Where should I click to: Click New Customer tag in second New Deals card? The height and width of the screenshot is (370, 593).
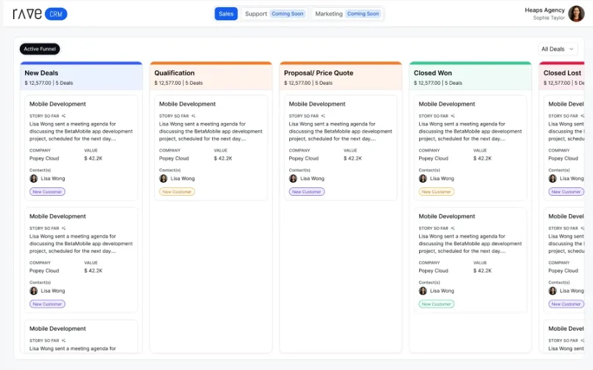[47, 304]
